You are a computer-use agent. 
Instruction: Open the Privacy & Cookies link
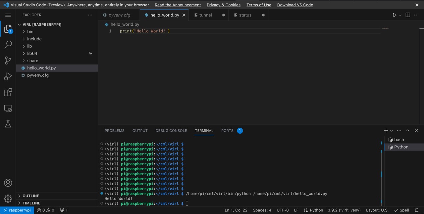(x=224, y=5)
